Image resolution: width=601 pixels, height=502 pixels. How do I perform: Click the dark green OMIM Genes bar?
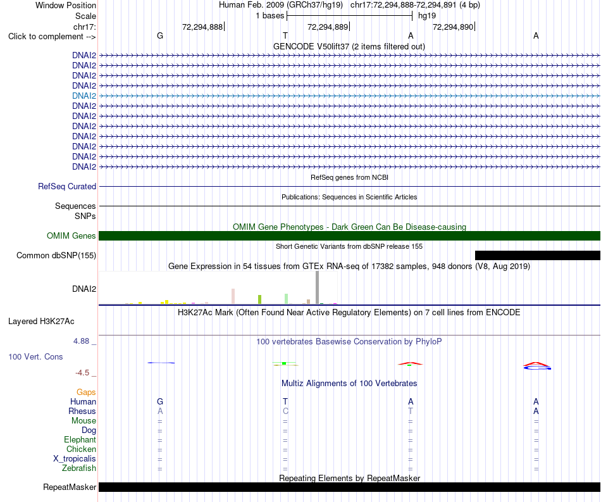349,236
